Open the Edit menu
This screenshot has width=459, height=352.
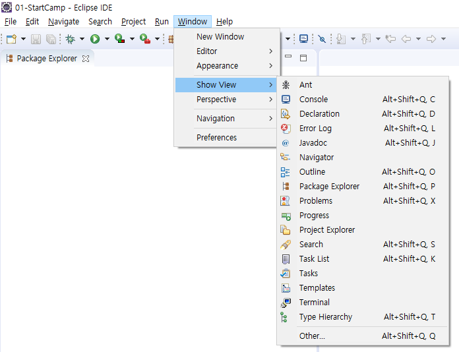(x=32, y=22)
